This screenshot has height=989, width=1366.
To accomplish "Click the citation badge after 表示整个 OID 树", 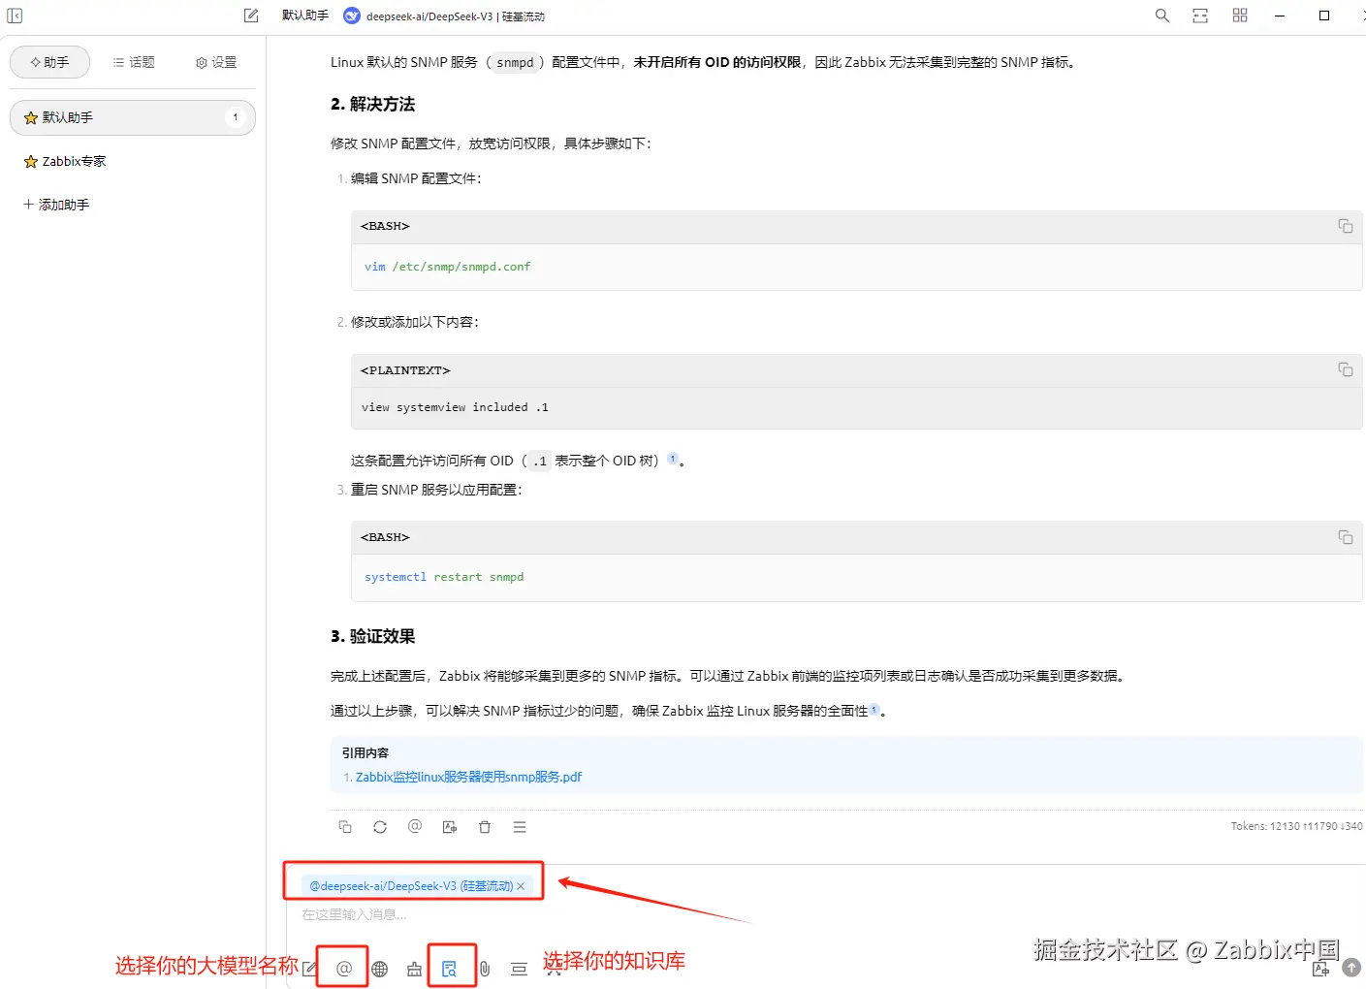I will click(673, 459).
